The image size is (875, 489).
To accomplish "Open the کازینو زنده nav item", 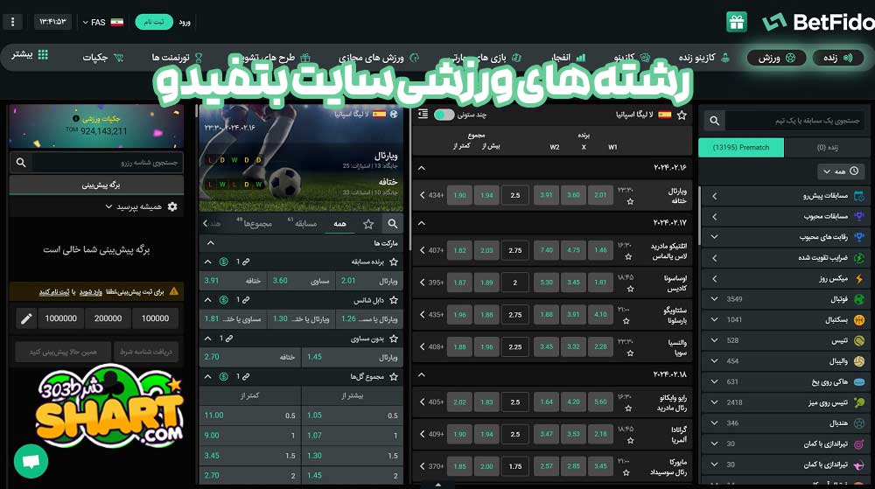I will click(x=703, y=58).
